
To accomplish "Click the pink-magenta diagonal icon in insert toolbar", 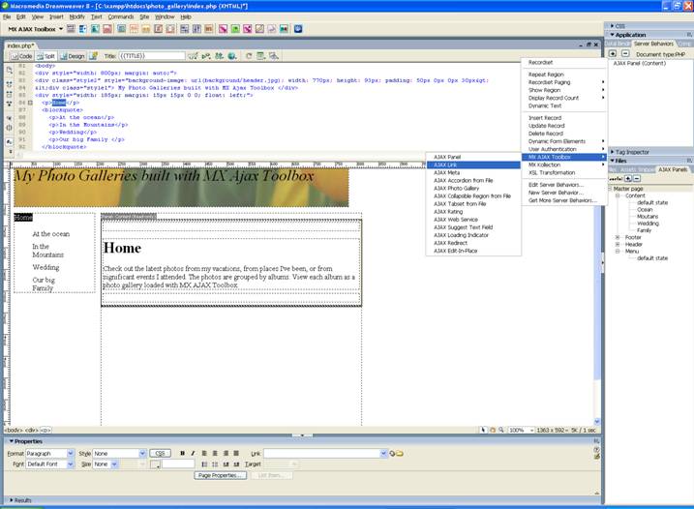I will (x=223, y=29).
